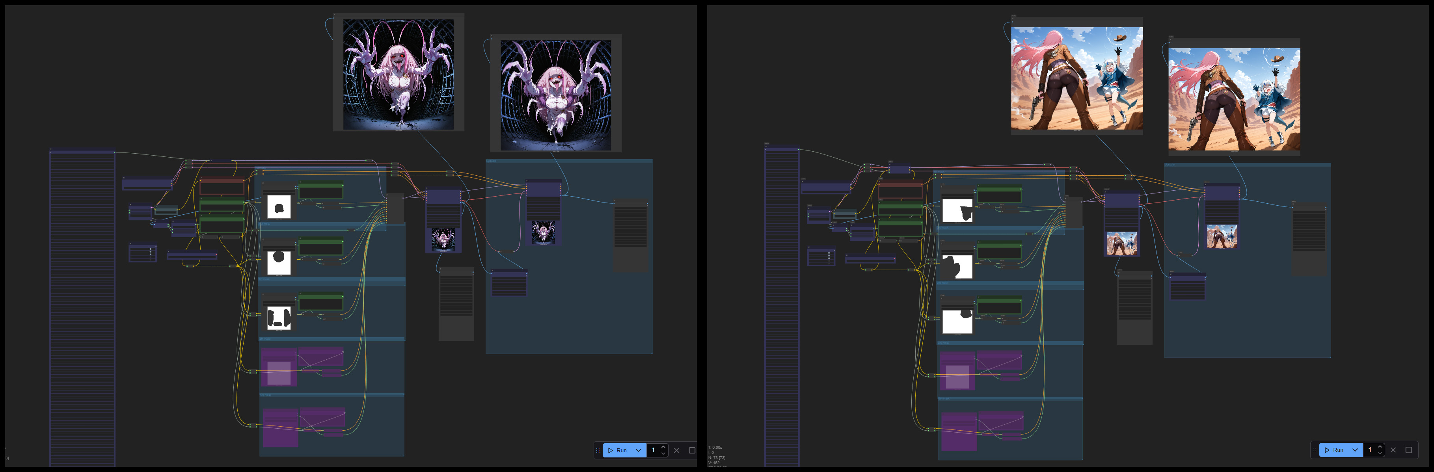
Task: Select second desert cowgirl preview image, right pane
Action: 1234,99
